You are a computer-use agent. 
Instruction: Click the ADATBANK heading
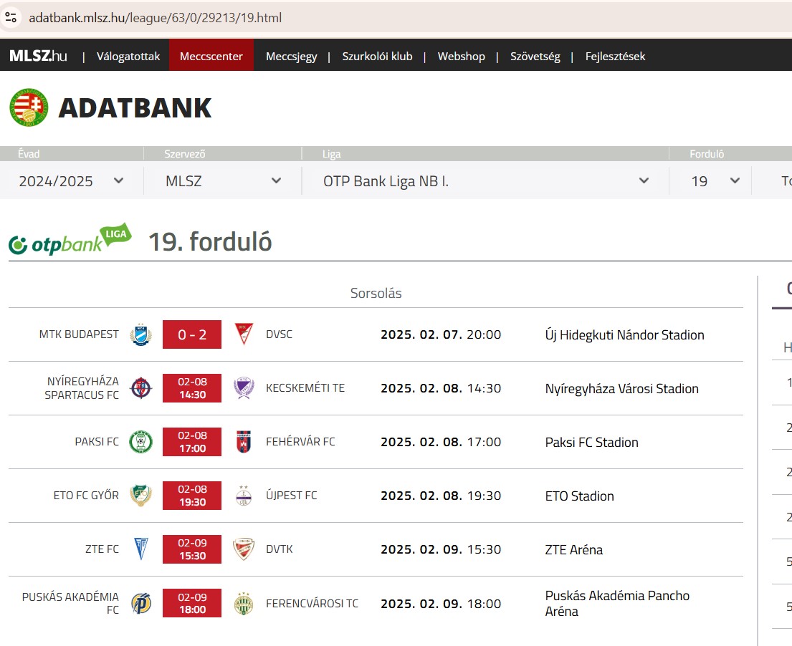pyautogui.click(x=135, y=107)
